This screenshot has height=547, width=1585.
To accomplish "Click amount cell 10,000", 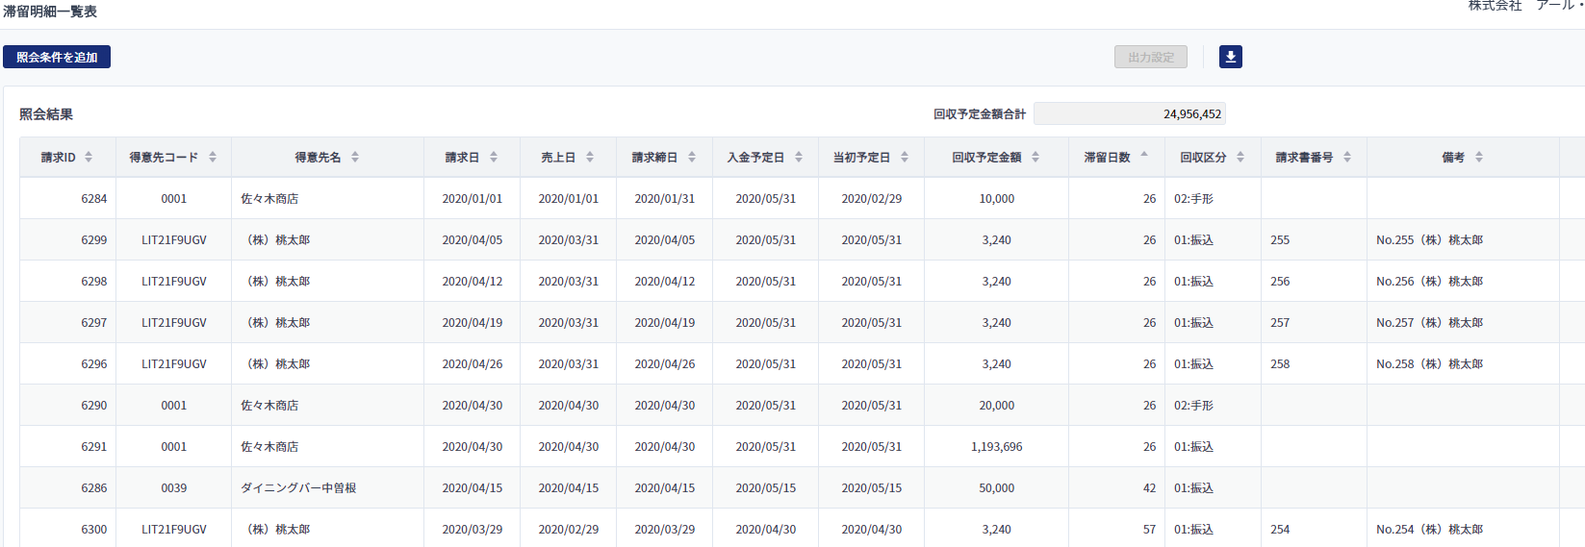I will (997, 198).
